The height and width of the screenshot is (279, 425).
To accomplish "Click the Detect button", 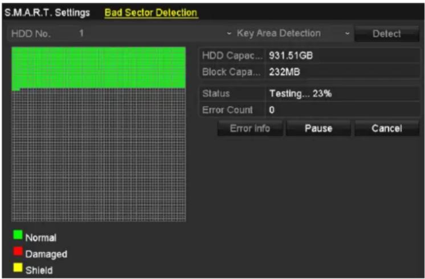I will (x=386, y=34).
